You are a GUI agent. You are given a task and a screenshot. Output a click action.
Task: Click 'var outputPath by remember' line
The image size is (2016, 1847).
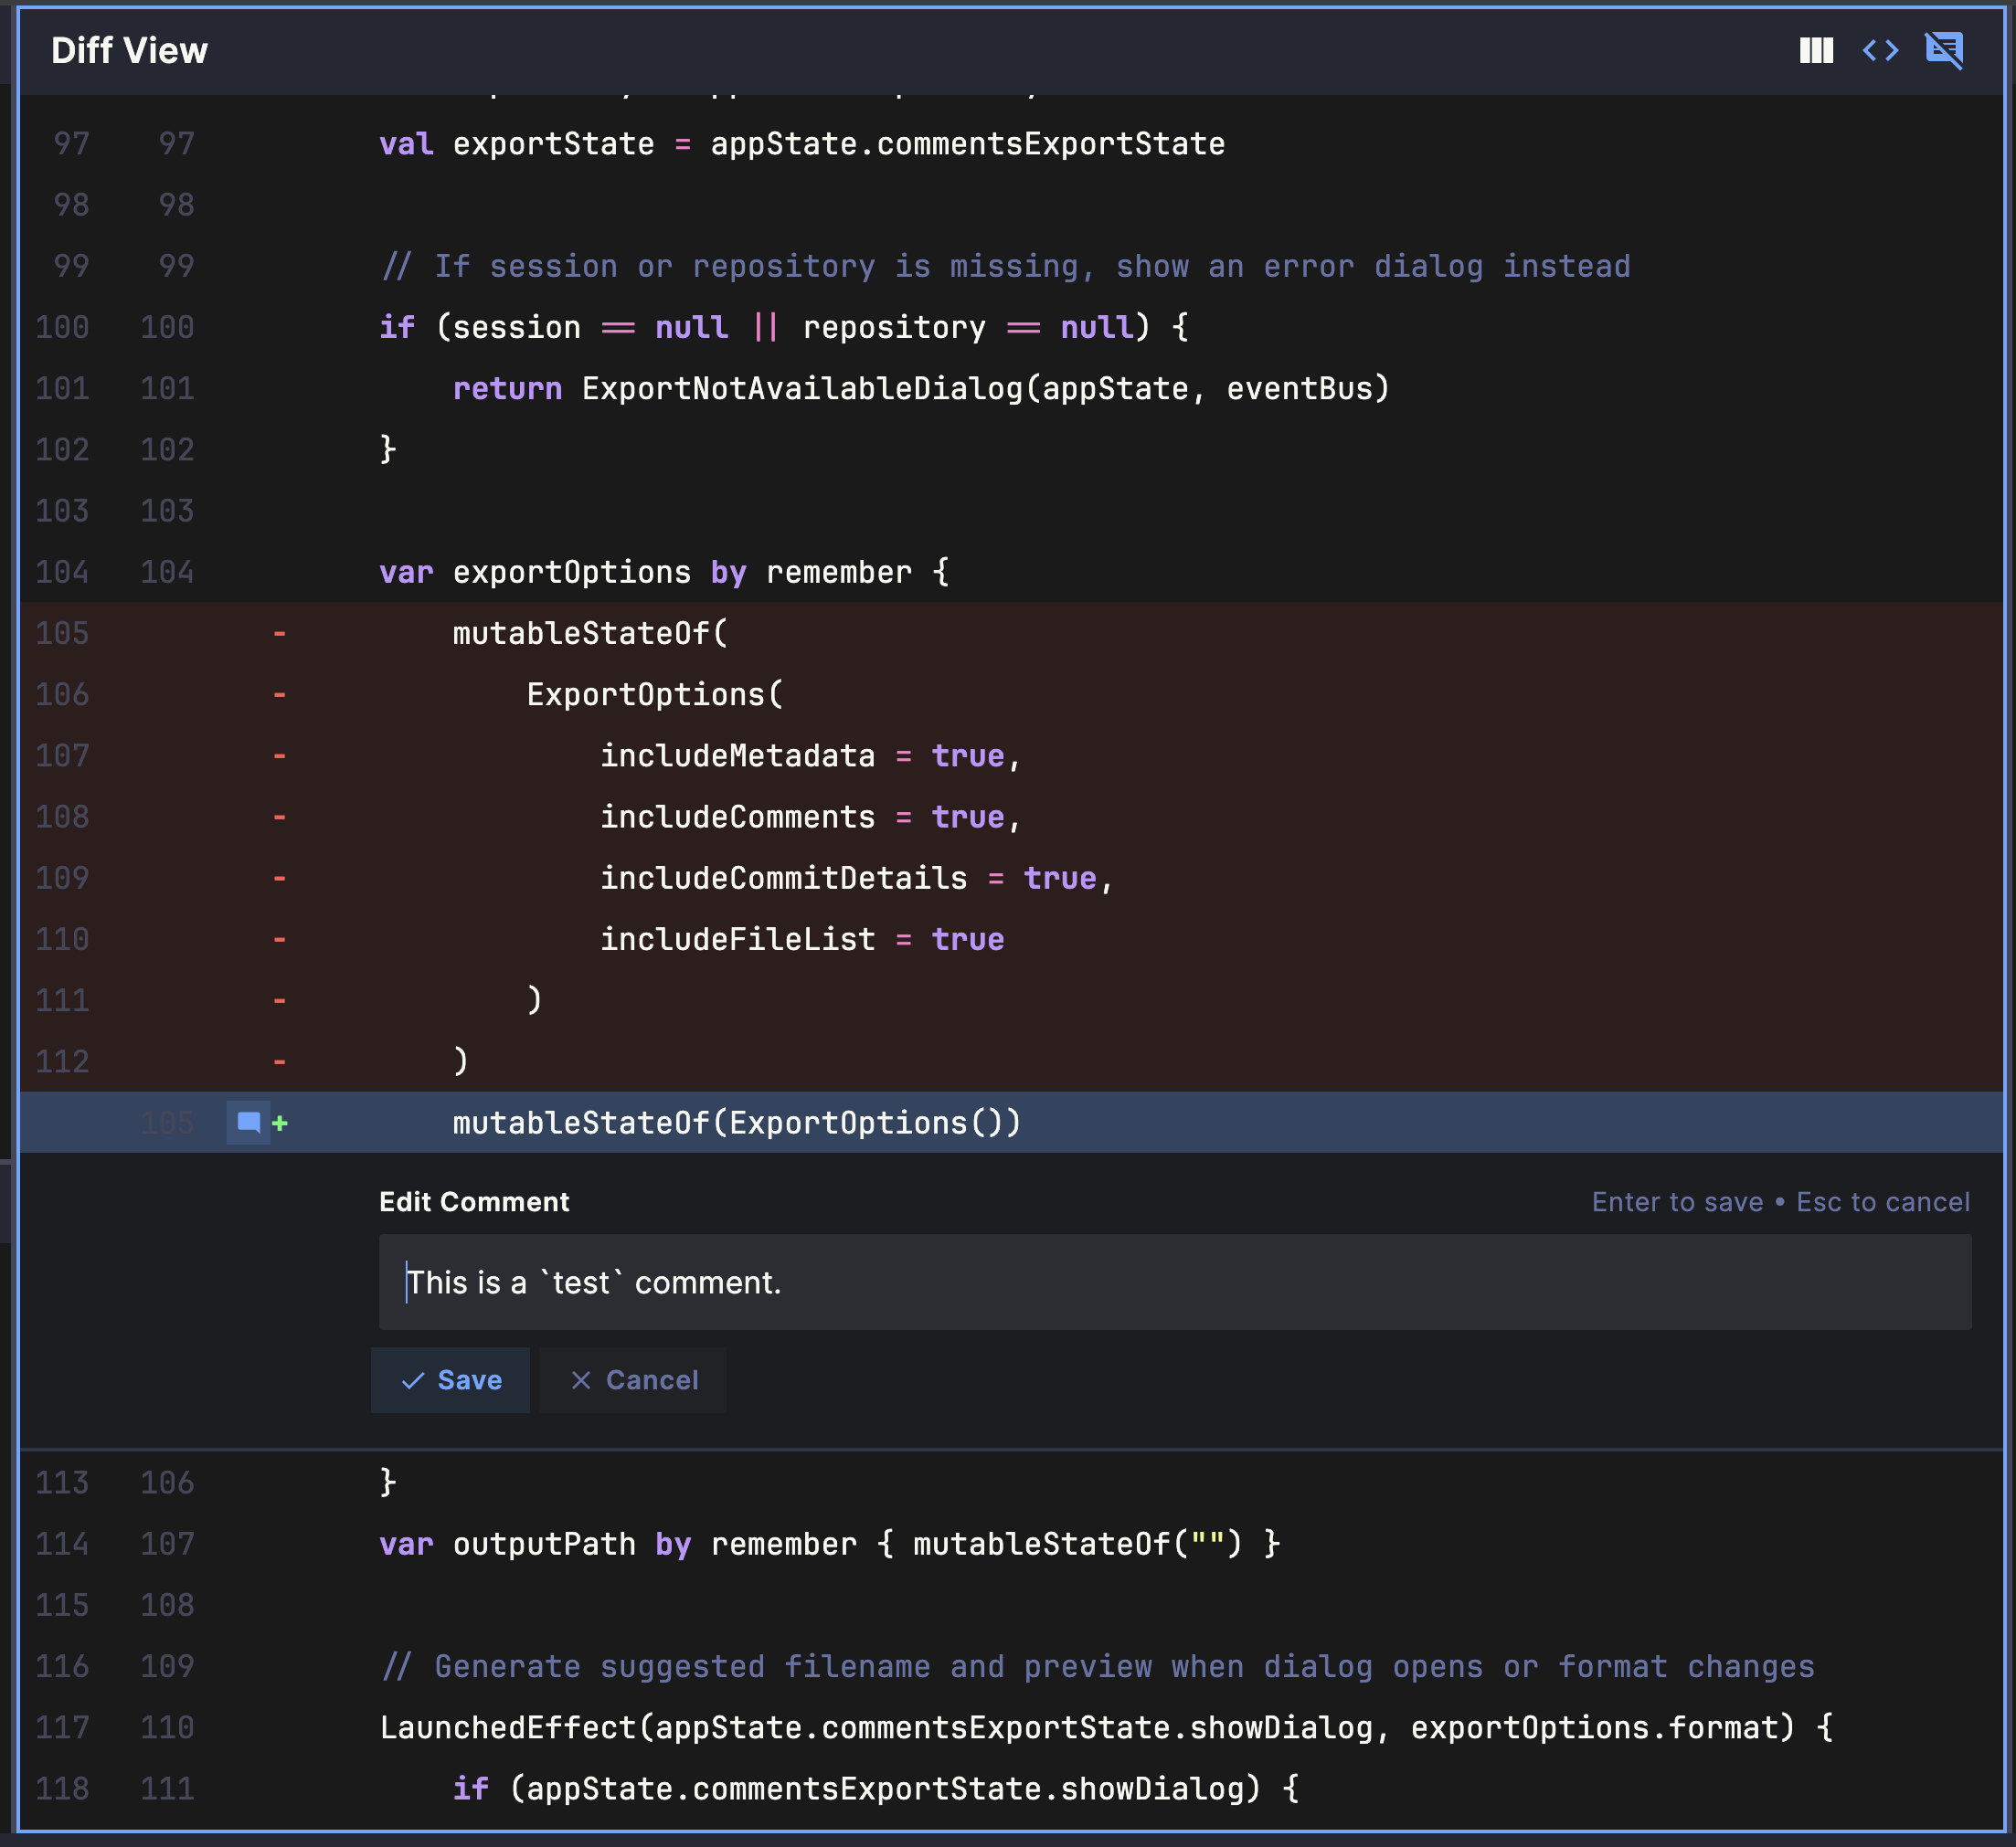tap(1010, 1544)
